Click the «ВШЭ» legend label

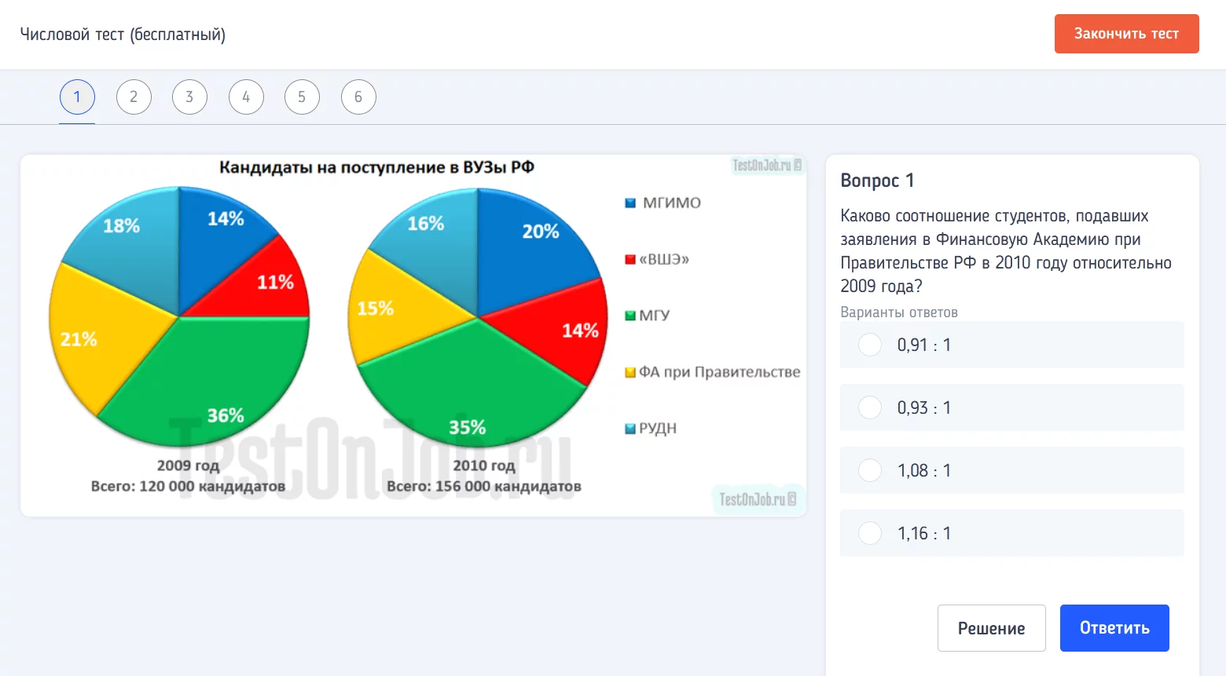tap(664, 259)
